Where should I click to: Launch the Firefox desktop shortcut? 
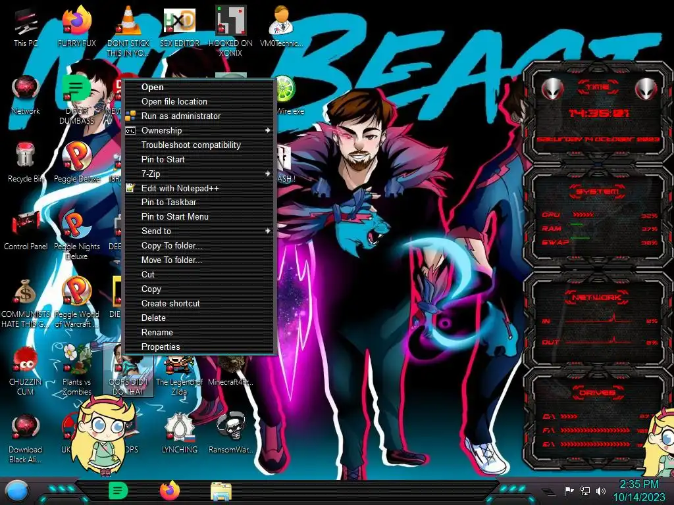(77, 26)
